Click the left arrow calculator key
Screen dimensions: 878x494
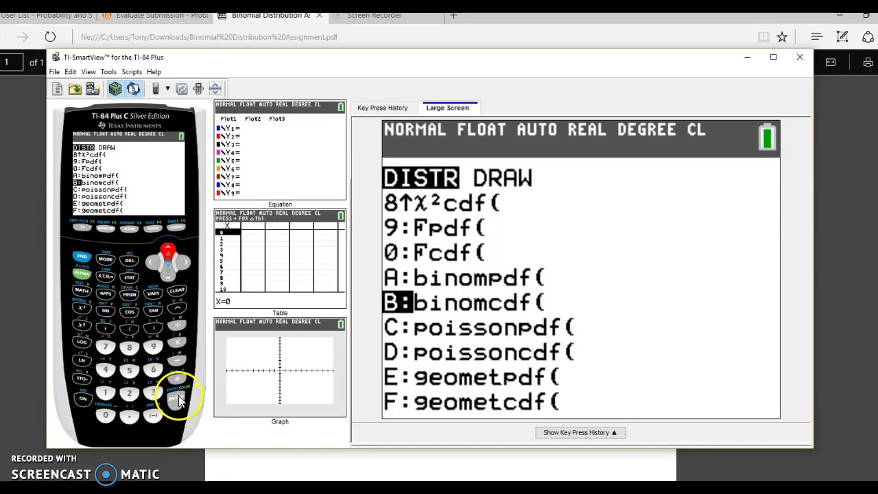point(152,261)
